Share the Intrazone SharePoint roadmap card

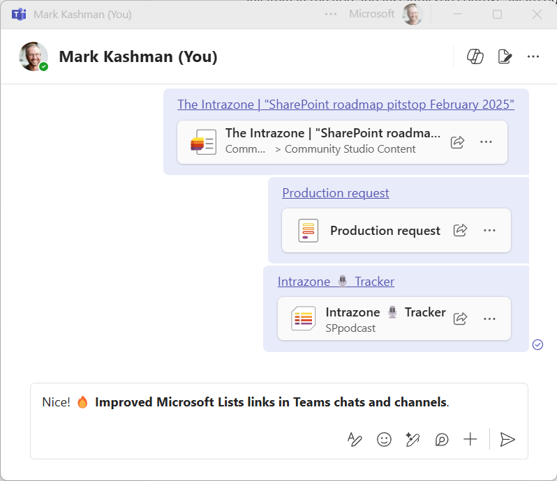tap(458, 142)
